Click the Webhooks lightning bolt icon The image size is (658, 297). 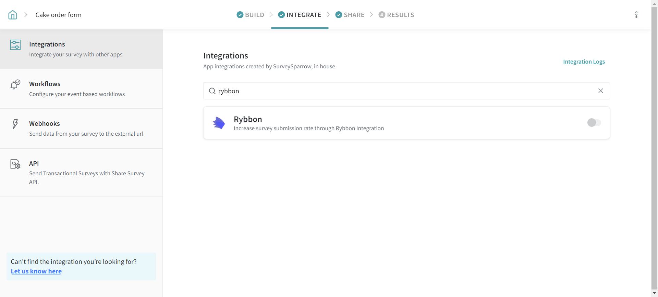15,124
